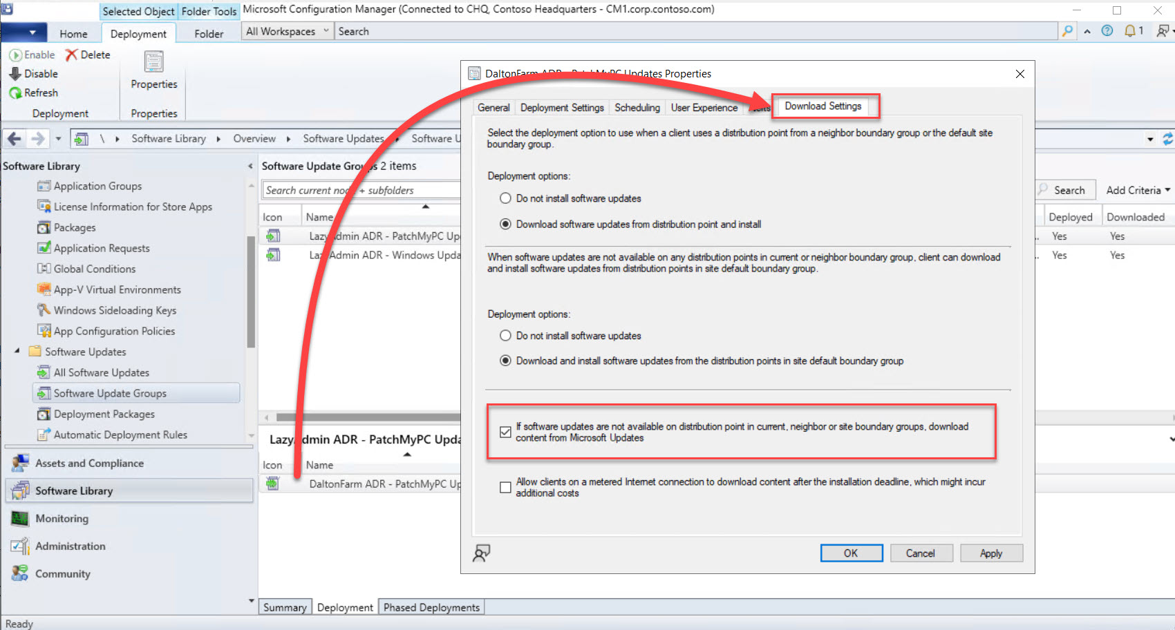Viewport: 1175px width, 630px height.
Task: Select 'Download and install from site default boundary group'
Action: (x=505, y=361)
